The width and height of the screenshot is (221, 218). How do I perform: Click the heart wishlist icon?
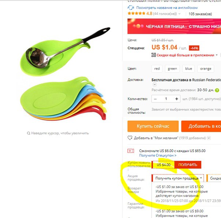click(130, 138)
